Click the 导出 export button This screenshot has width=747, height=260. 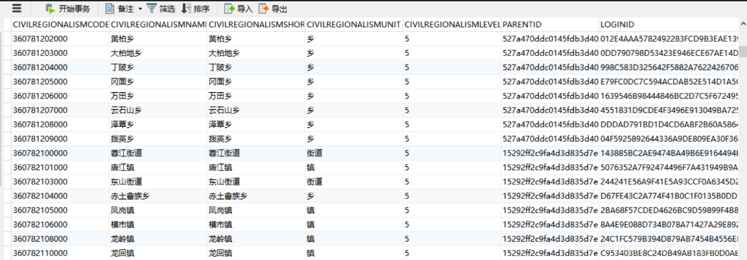273,9
